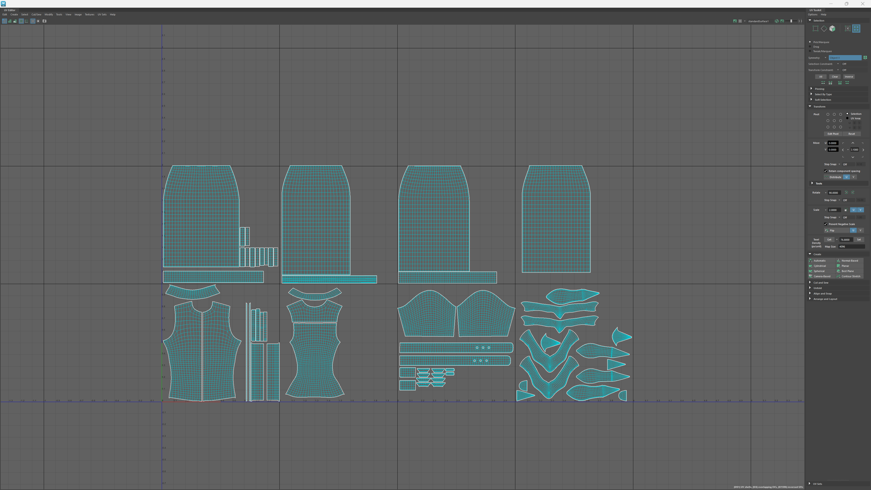Image resolution: width=871 pixels, height=490 pixels.
Task: Activate the UV shell selection icon
Action: pos(856,29)
